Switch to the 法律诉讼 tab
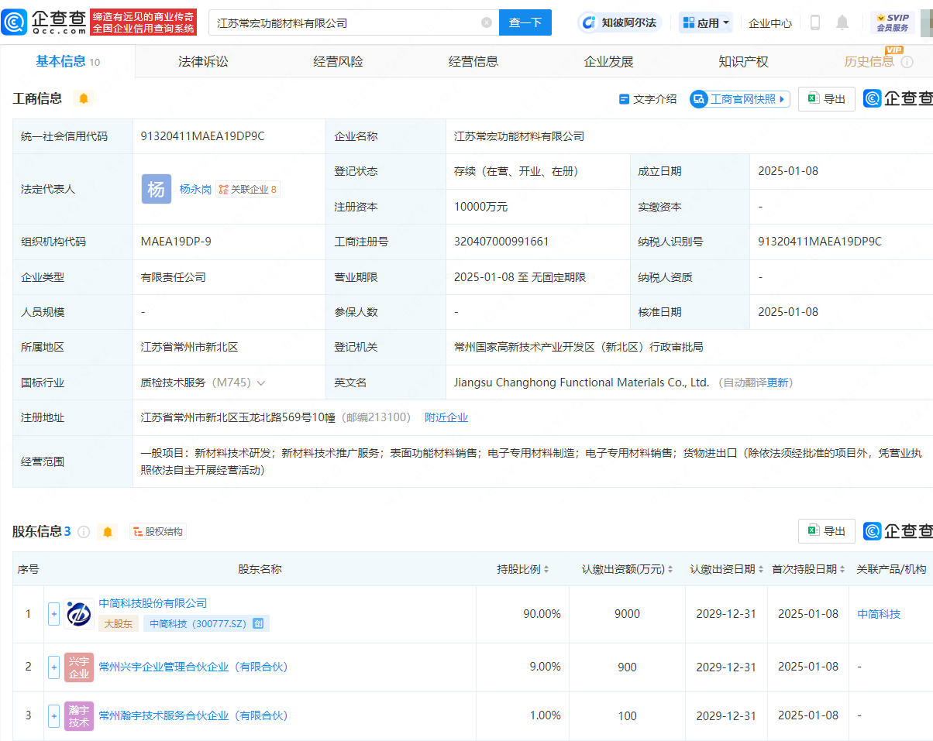The height and width of the screenshot is (741, 933). point(201,61)
